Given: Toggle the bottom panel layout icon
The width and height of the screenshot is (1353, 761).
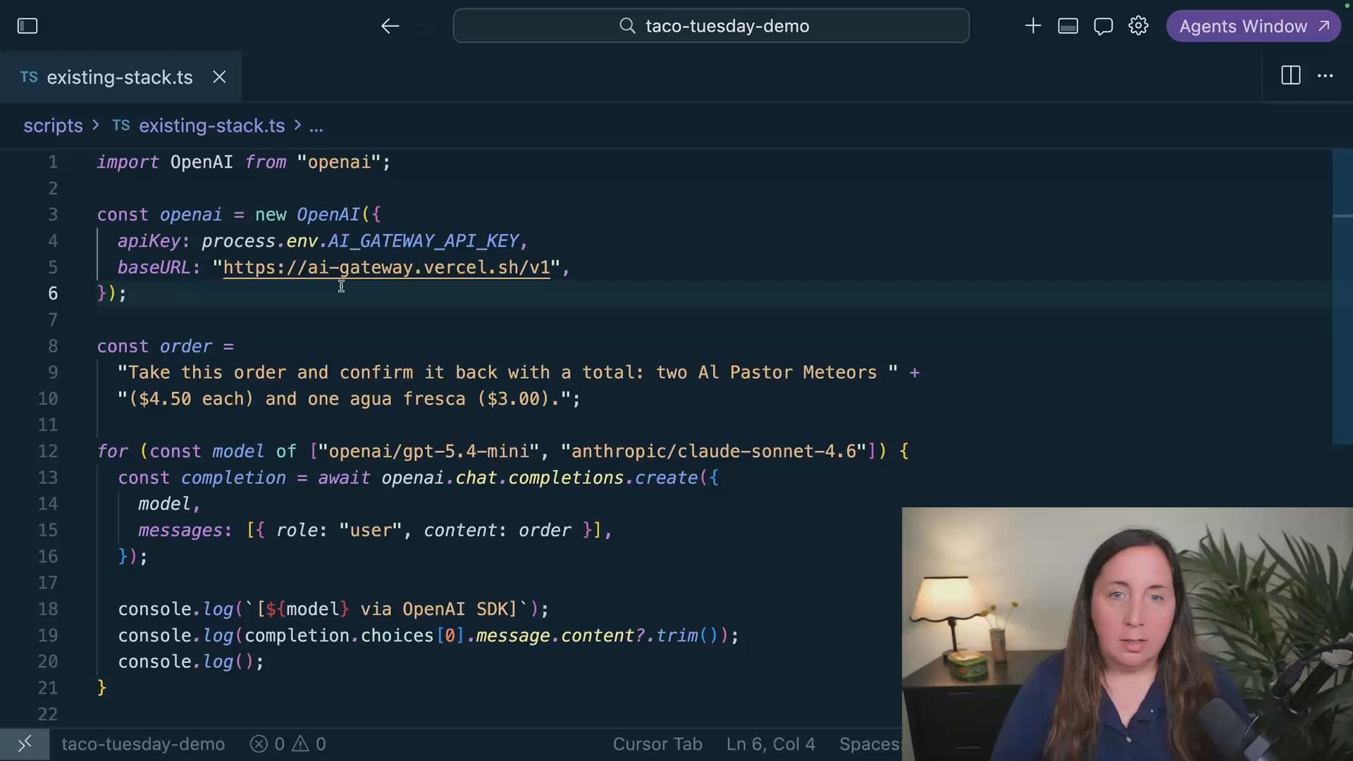Looking at the screenshot, I should point(1068,26).
